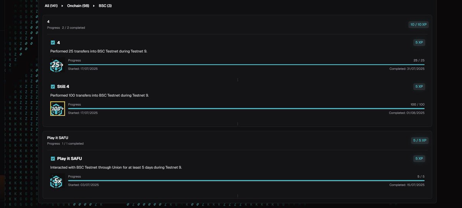Click 'Interacted with BSC Testnet through Union' description
Image resolution: width=462 pixels, height=208 pixels.
[116, 168]
